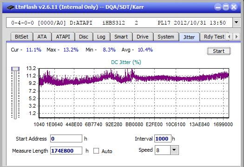Open the drive selection dropdown arrow
The image size is (244, 167).
coord(237,23)
